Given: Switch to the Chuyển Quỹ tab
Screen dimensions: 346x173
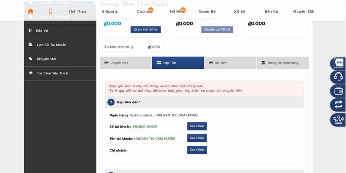Looking at the screenshot, I should 125,63.
